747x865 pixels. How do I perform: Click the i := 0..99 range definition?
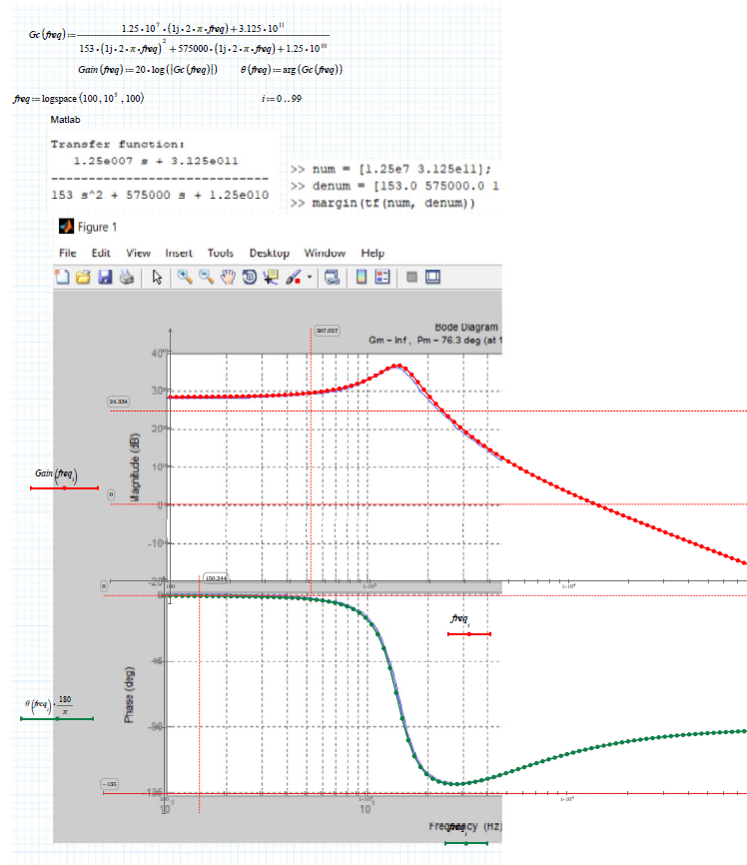pyautogui.click(x=282, y=99)
